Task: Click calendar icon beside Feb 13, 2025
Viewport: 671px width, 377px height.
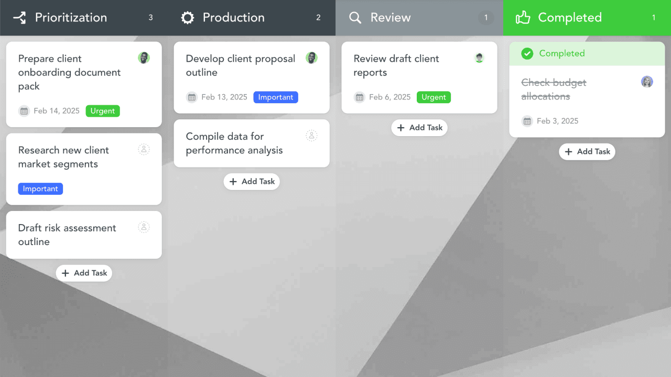Action: (x=192, y=97)
